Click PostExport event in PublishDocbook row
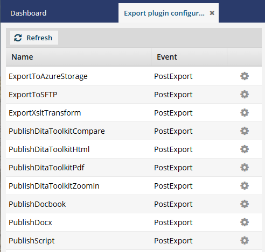Image resolution: width=265 pixels, height=252 pixels. pyautogui.click(x=173, y=204)
